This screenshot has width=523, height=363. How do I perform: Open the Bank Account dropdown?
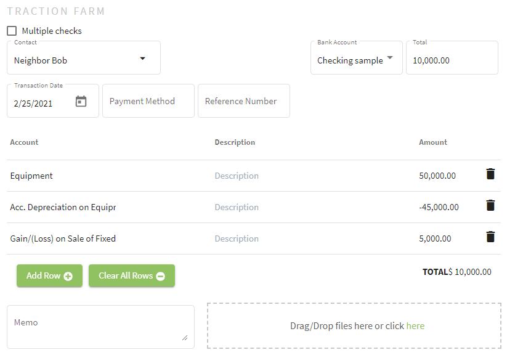pos(356,58)
